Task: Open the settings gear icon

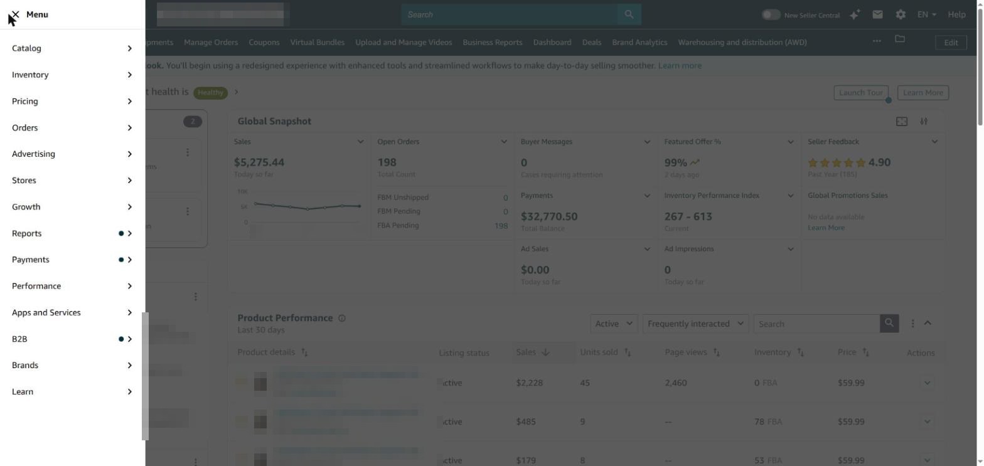Action: [x=901, y=14]
